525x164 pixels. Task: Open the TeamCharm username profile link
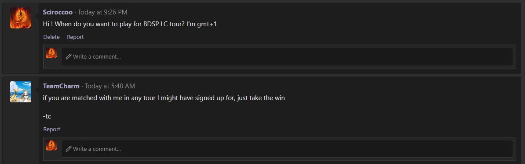pos(61,86)
